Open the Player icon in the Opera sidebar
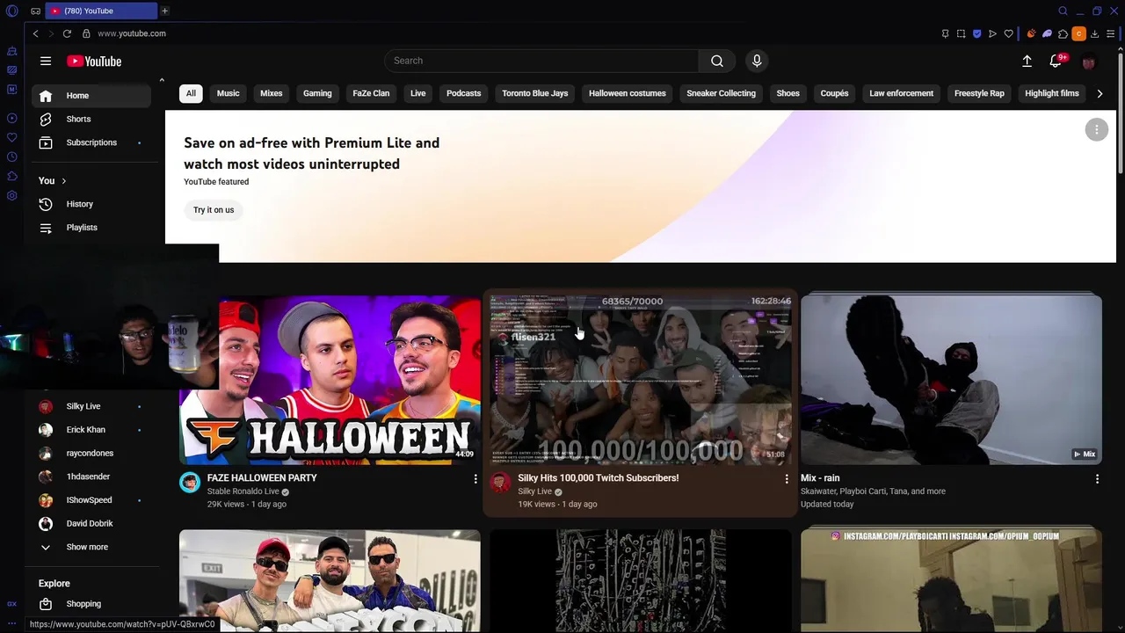This screenshot has width=1125, height=633. coord(11,118)
